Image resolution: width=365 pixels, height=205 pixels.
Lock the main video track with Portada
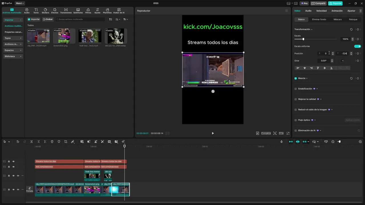point(9,189)
